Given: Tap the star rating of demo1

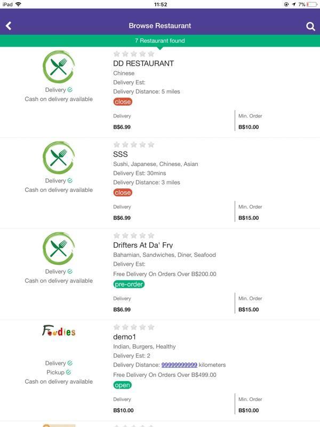Looking at the screenshot, I should pyautogui.click(x=134, y=327).
